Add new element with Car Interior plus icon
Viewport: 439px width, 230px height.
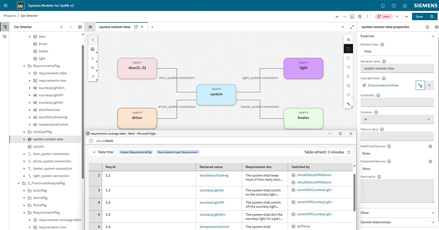tap(61, 27)
